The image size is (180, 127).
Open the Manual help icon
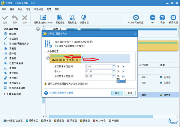[162, 18]
